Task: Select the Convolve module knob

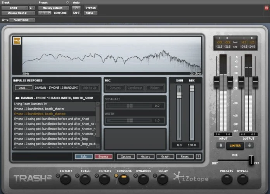Action: pyautogui.click(x=124, y=179)
